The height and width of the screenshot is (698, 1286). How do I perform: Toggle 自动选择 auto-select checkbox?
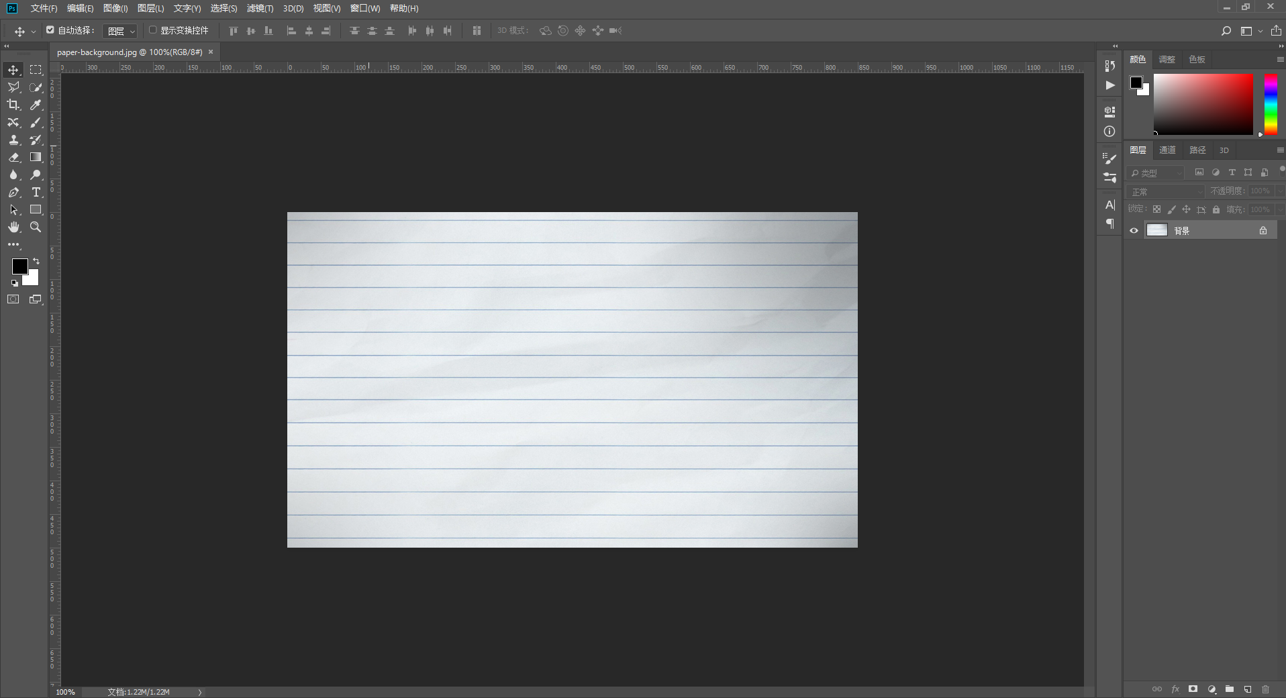coord(50,30)
